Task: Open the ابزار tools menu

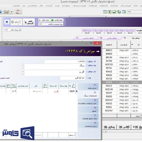Action: click(x=24, y=6)
